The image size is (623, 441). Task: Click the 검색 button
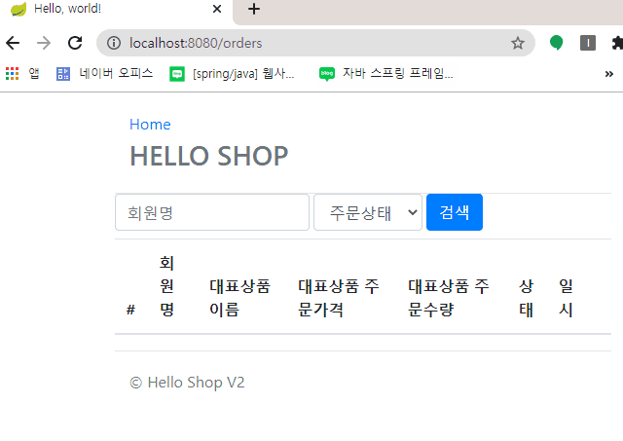pyautogui.click(x=455, y=212)
